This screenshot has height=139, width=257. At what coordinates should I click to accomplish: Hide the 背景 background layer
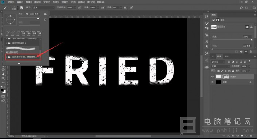[x=213, y=82]
